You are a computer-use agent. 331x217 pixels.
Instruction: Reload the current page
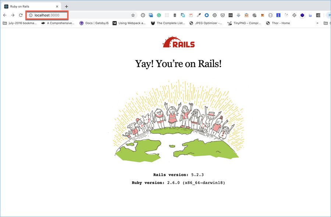click(21, 15)
